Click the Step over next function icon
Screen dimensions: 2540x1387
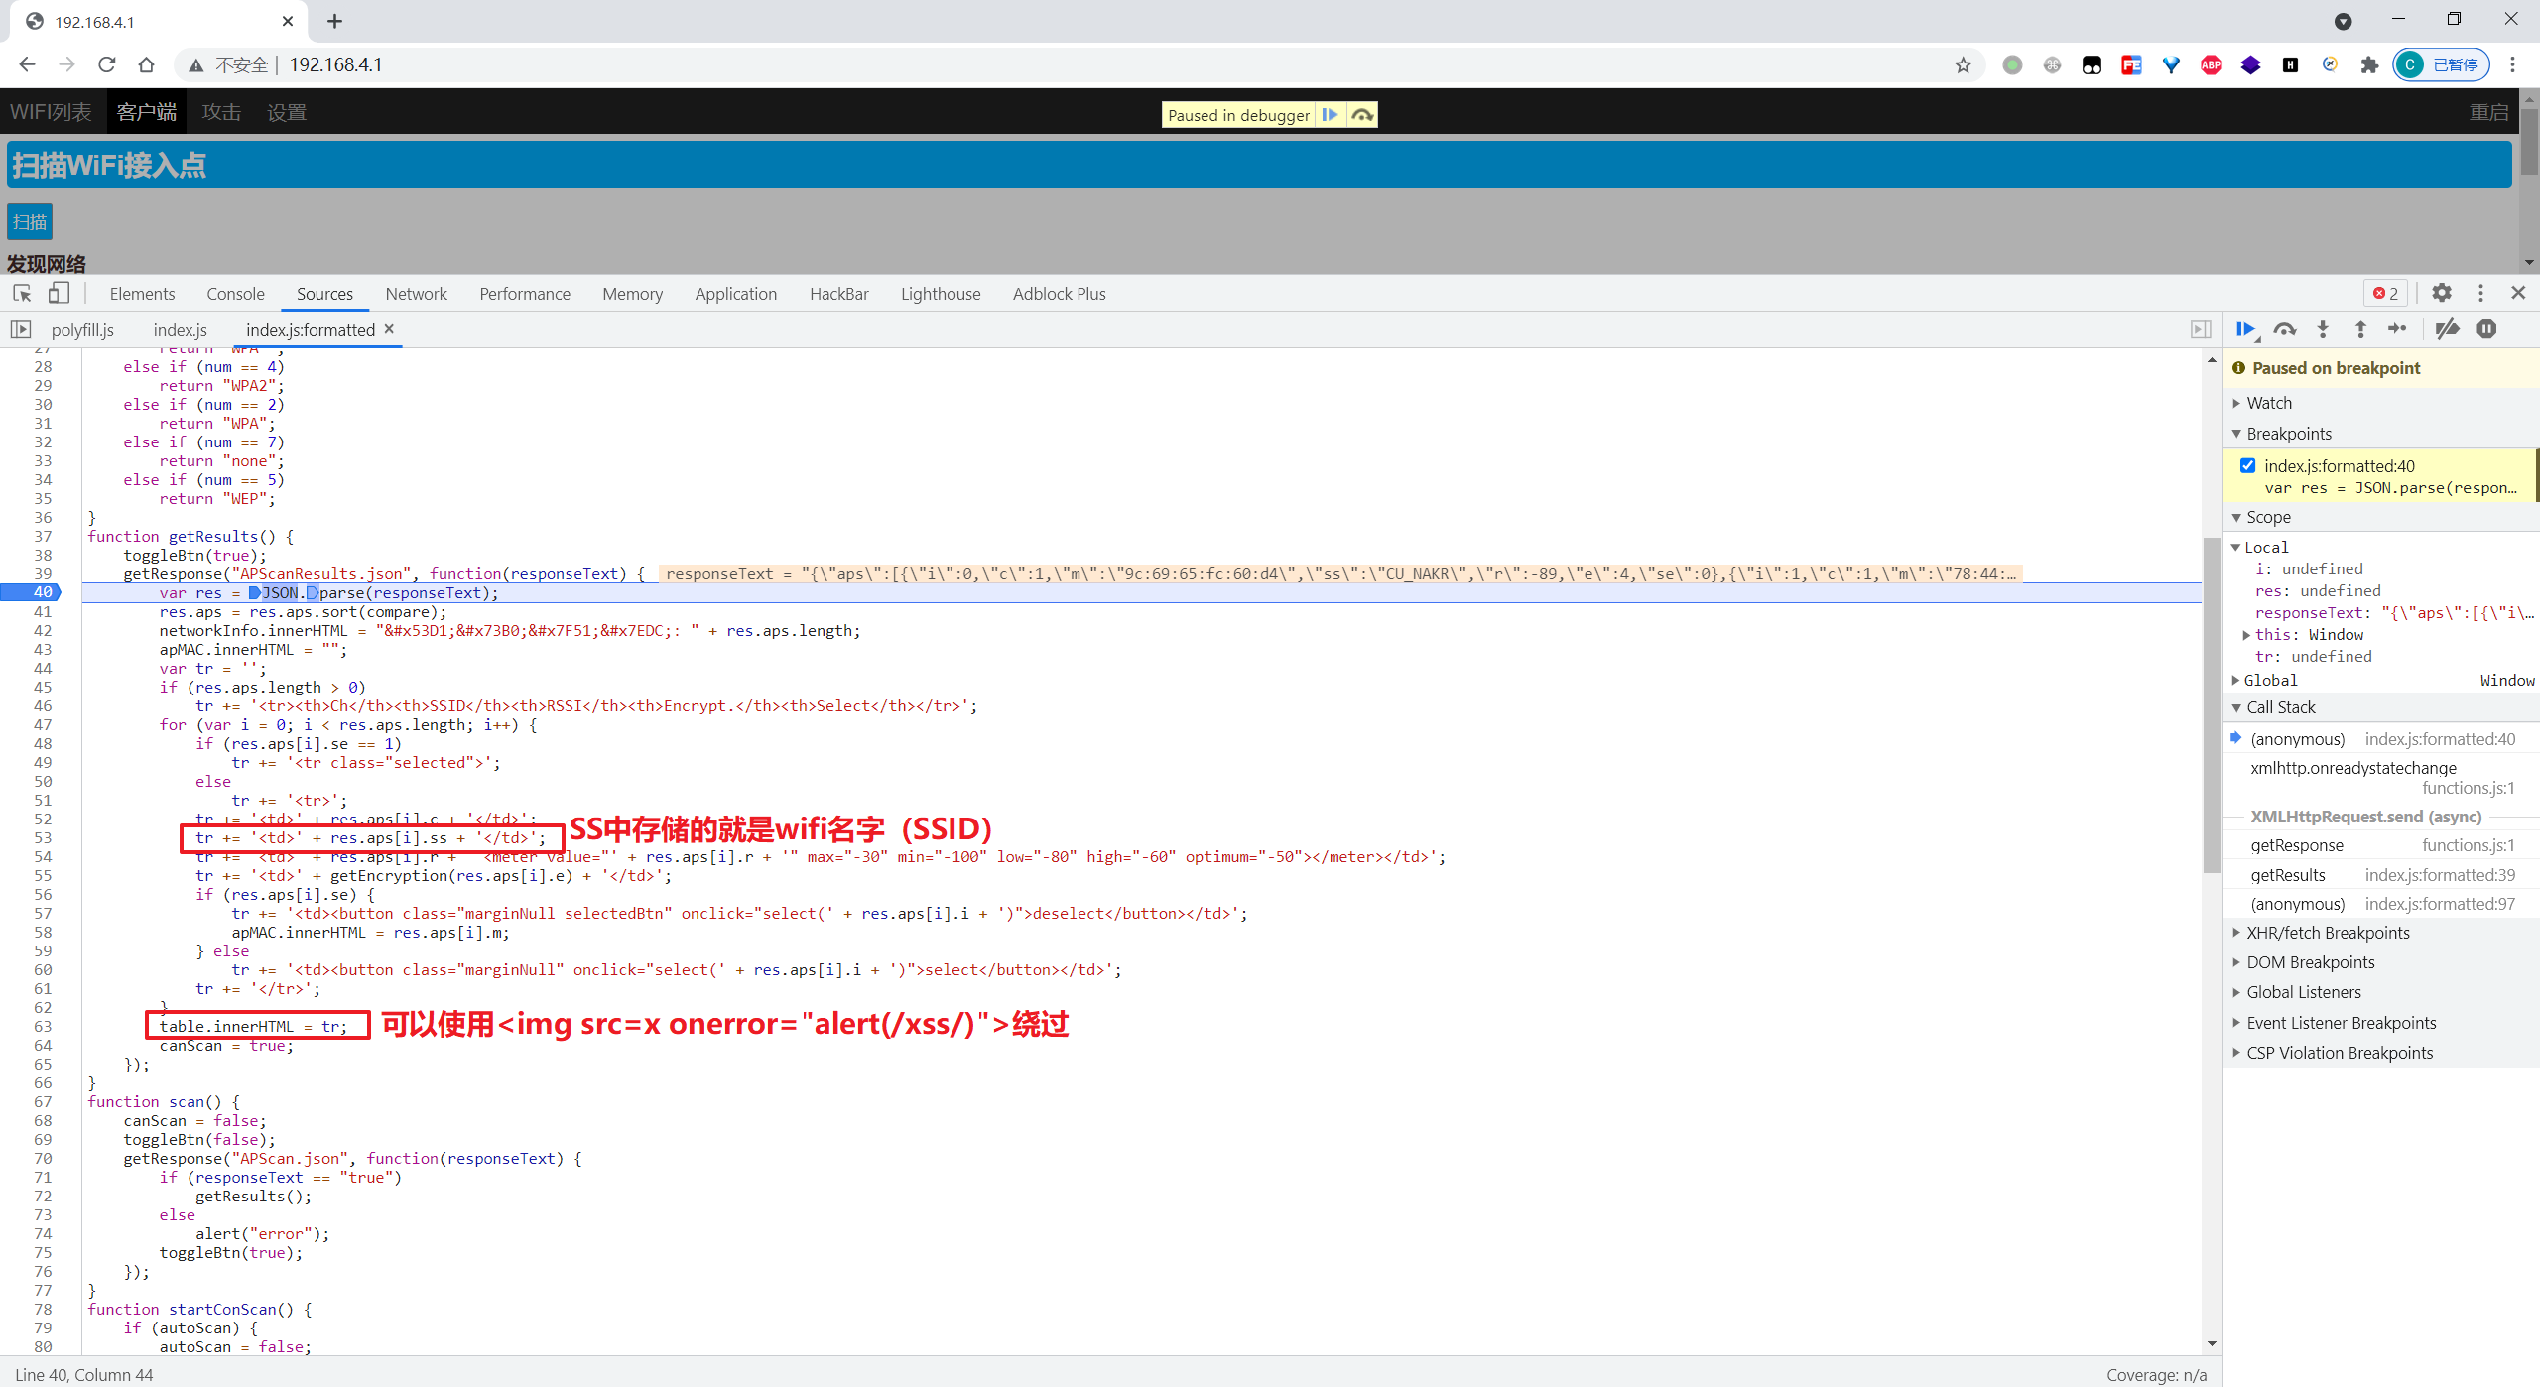click(2285, 329)
